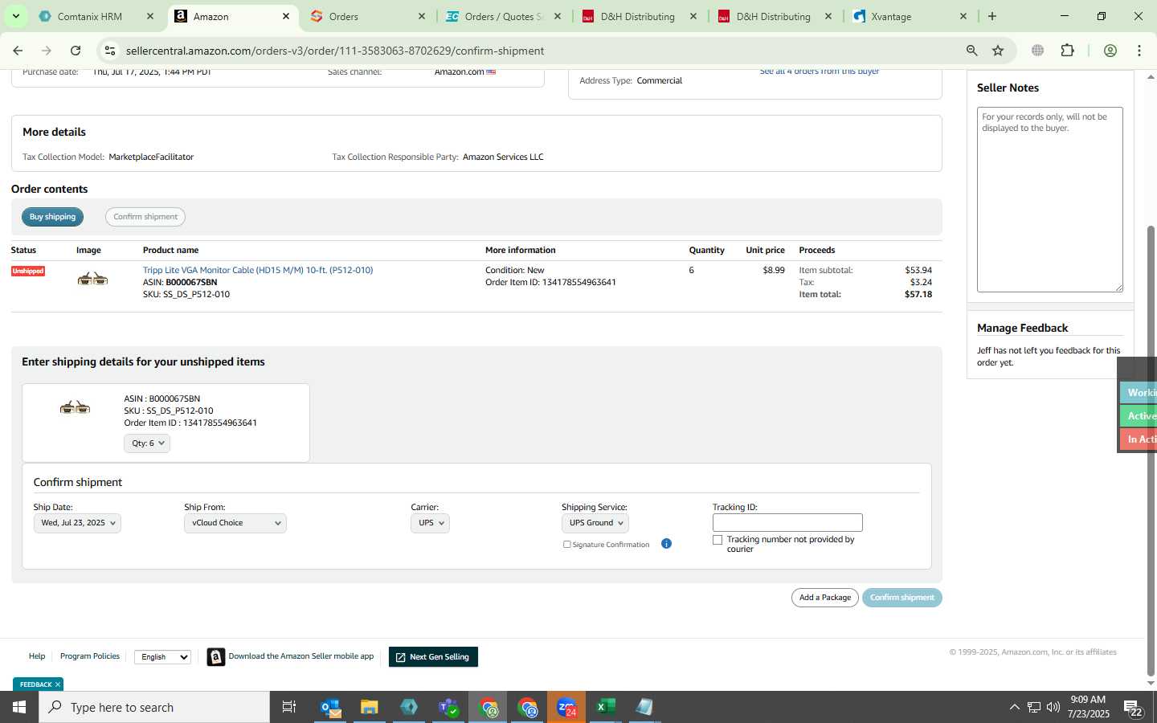
Task: Open the Chrome profile icon
Action: (x=1110, y=51)
